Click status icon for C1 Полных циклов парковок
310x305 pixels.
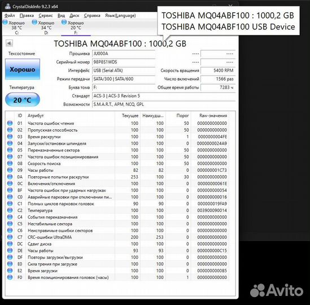tap(10, 204)
